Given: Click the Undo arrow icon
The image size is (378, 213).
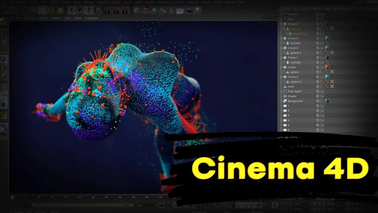Looking at the screenshot, I should click(x=5, y=10).
